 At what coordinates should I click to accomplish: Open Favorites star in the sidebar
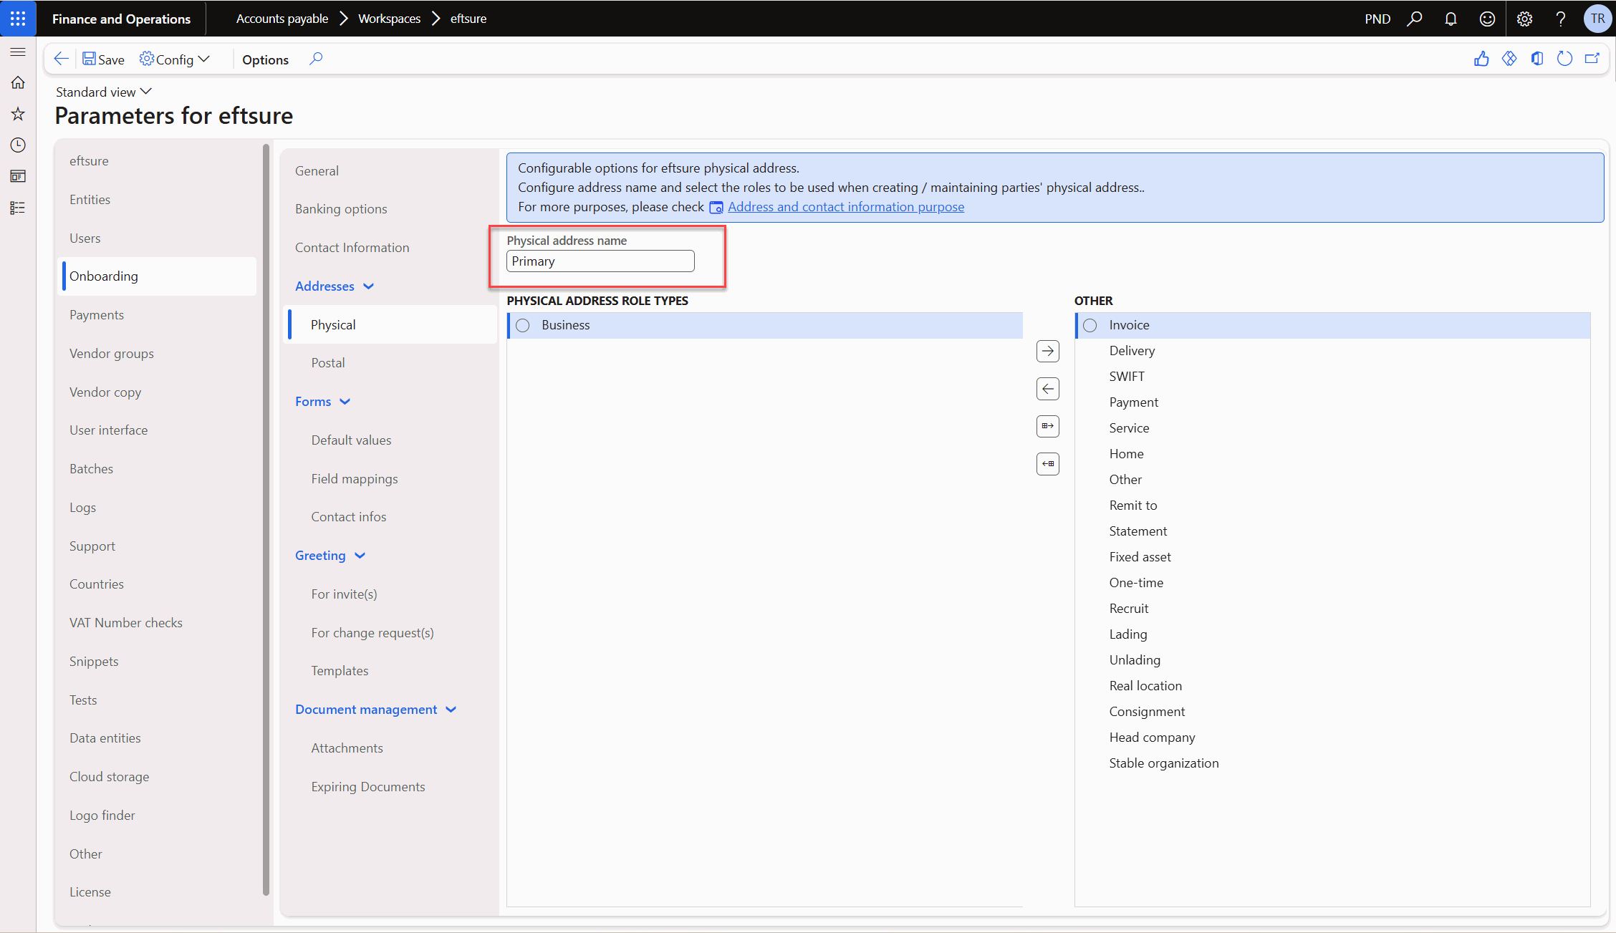pyautogui.click(x=18, y=114)
